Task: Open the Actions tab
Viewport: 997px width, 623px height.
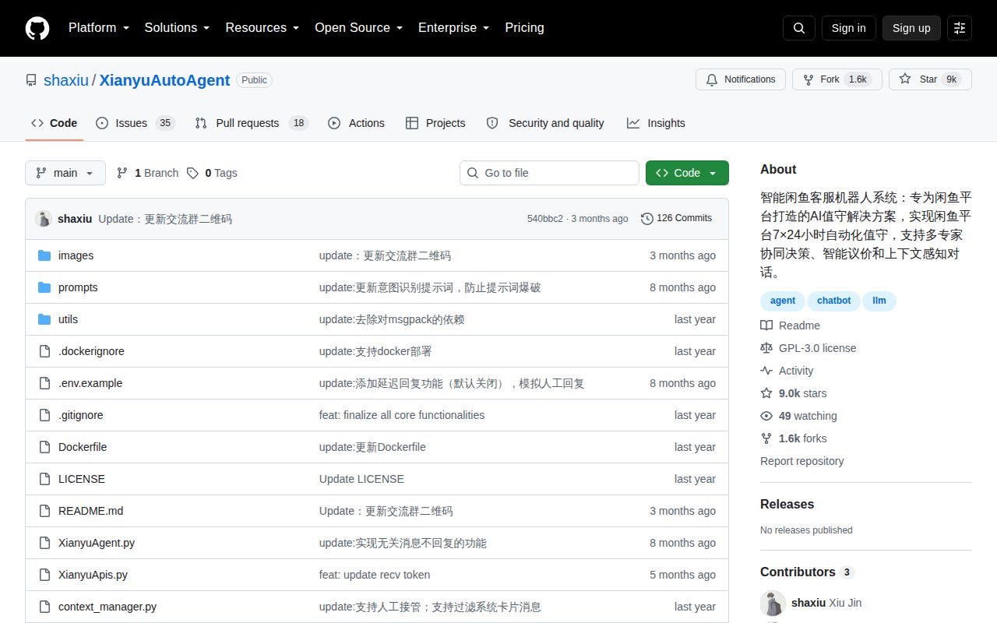Action: [356, 123]
